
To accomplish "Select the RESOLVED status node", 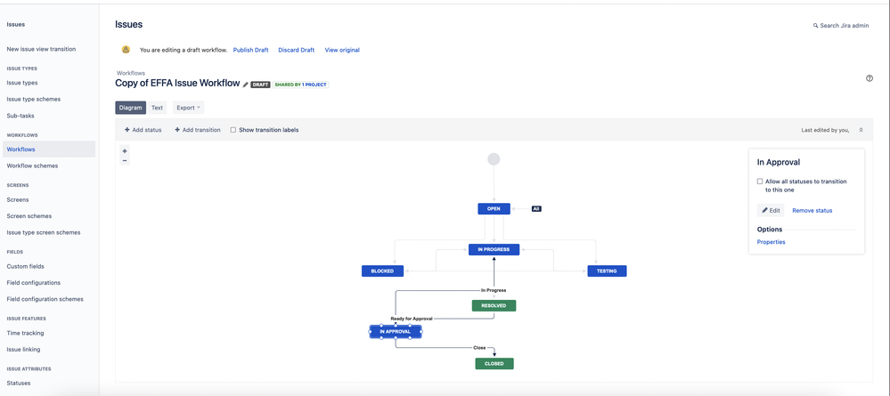I will (x=494, y=306).
